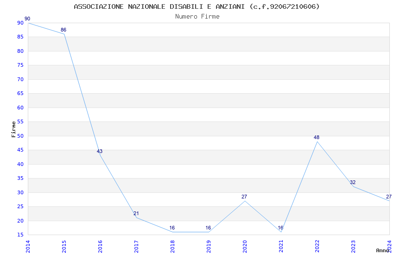Select the 27 data label above 2024

point(389,197)
